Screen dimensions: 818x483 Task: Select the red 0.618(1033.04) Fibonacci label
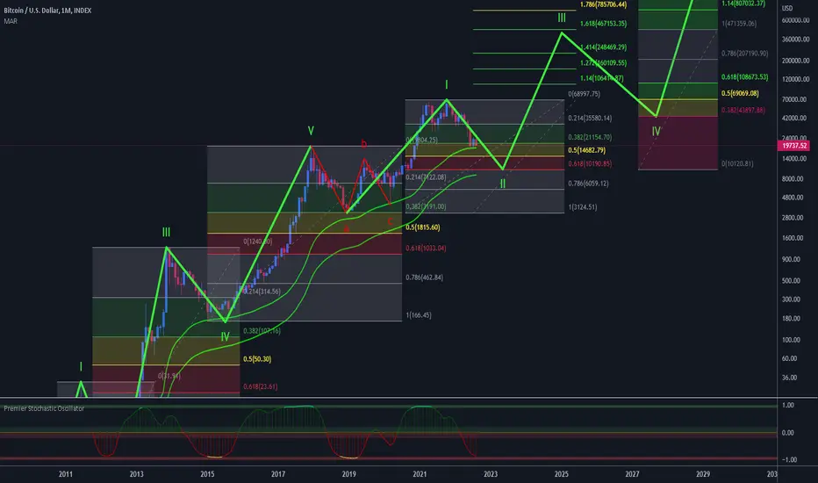[x=426, y=248]
